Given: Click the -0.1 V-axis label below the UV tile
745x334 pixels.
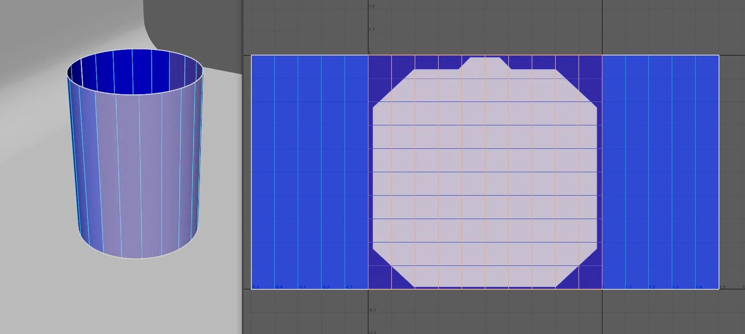Looking at the screenshot, I should coord(372,310).
